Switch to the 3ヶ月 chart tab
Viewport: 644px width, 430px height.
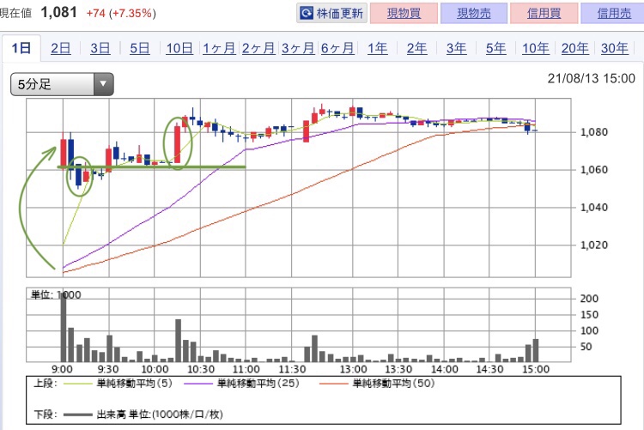coord(298,48)
